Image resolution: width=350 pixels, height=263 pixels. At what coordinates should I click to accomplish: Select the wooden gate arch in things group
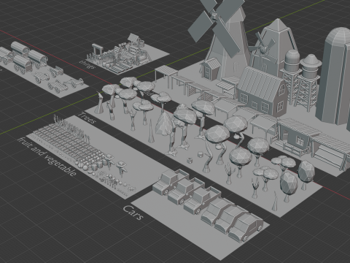click(x=97, y=50)
